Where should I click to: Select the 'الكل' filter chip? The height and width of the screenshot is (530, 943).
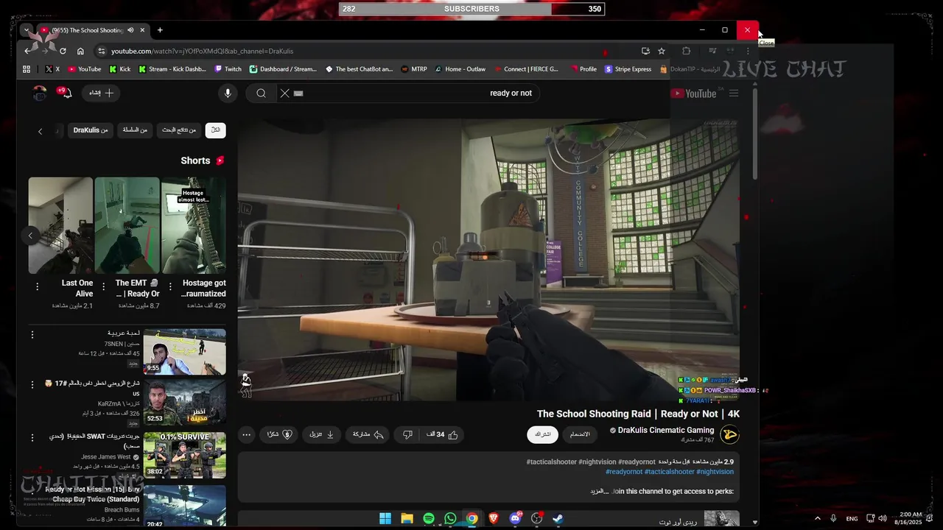coord(215,130)
